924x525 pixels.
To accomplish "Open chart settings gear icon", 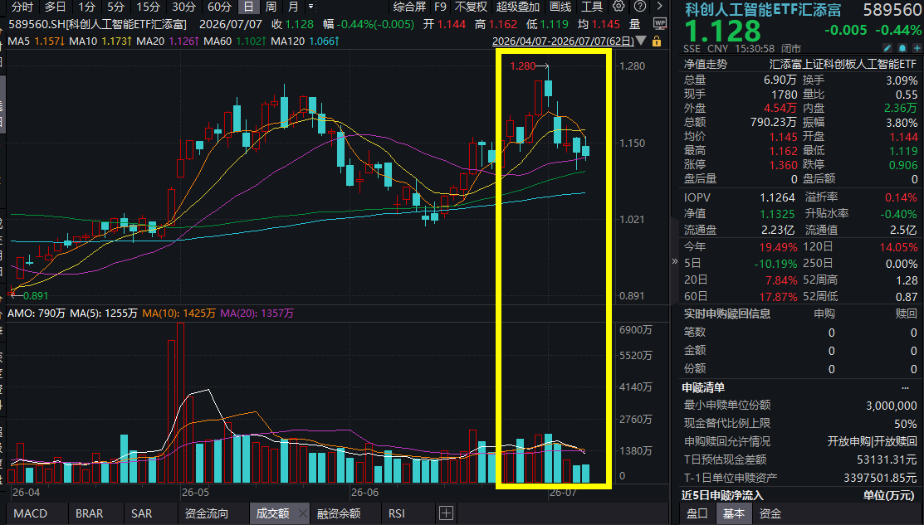I will (618, 7).
